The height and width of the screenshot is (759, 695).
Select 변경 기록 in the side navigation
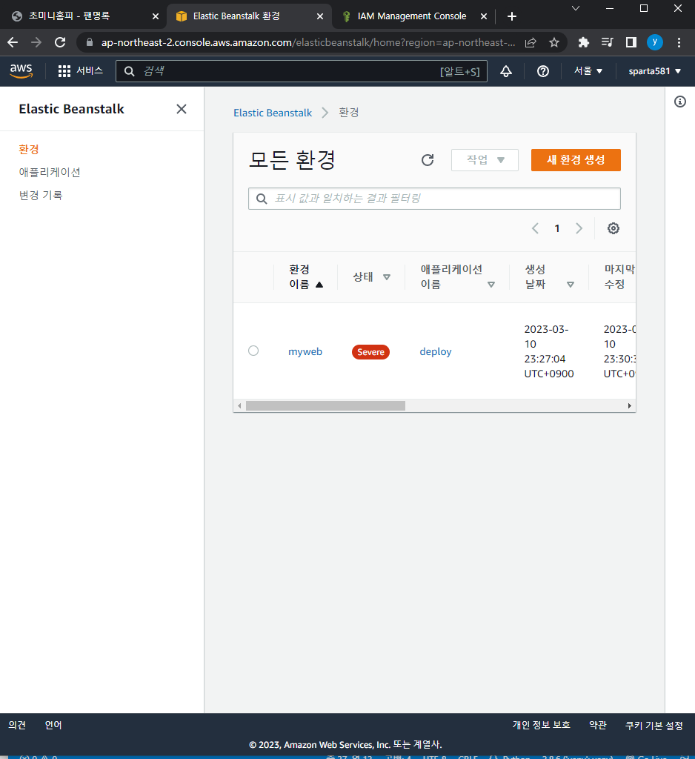click(x=41, y=195)
